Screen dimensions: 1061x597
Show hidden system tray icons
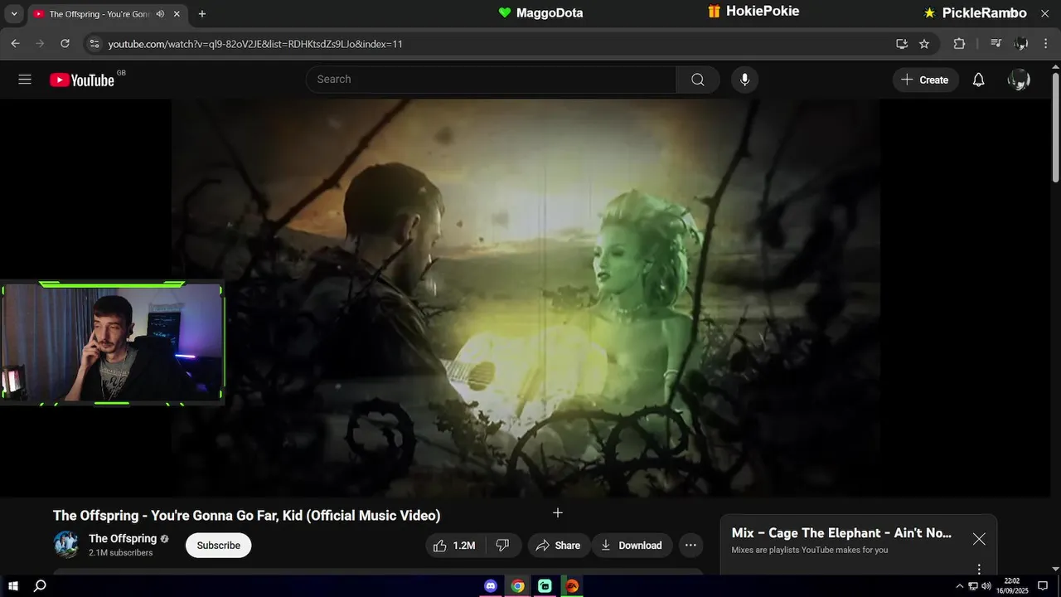click(960, 586)
